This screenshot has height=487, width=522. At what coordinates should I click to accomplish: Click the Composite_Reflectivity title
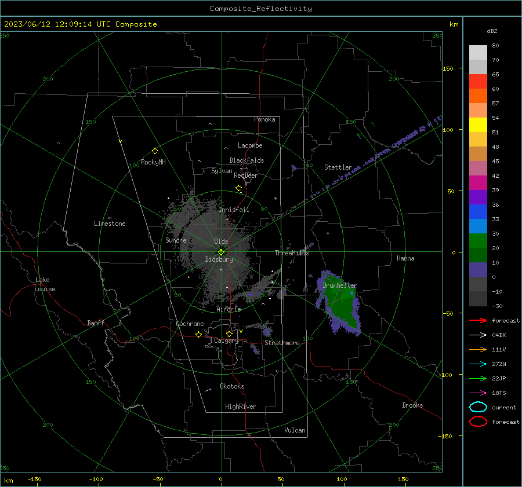pos(260,9)
